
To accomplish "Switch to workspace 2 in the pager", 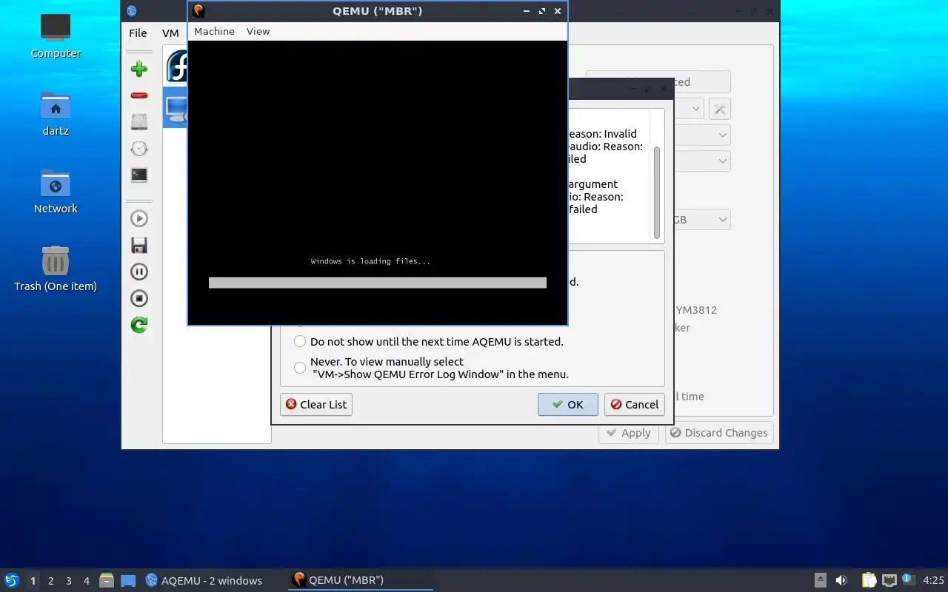I will click(51, 581).
